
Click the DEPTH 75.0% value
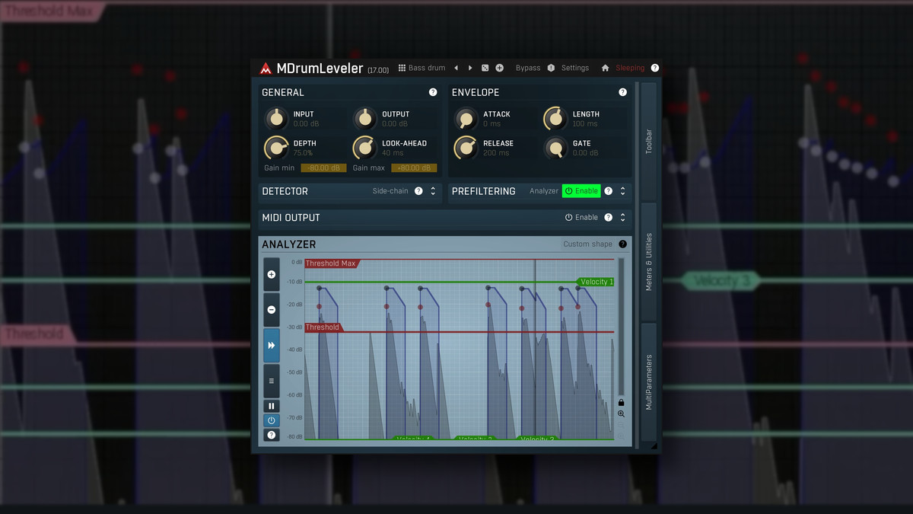pos(303,152)
